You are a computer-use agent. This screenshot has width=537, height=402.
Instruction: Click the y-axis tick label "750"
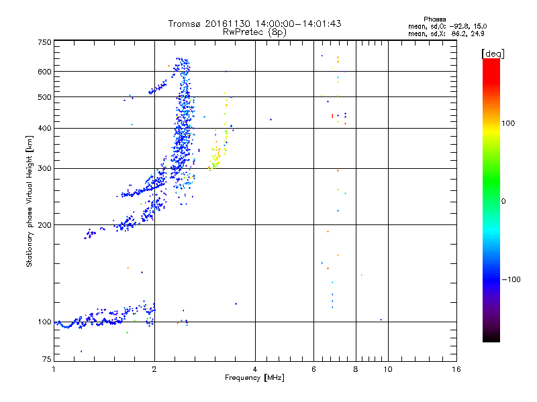[44, 42]
